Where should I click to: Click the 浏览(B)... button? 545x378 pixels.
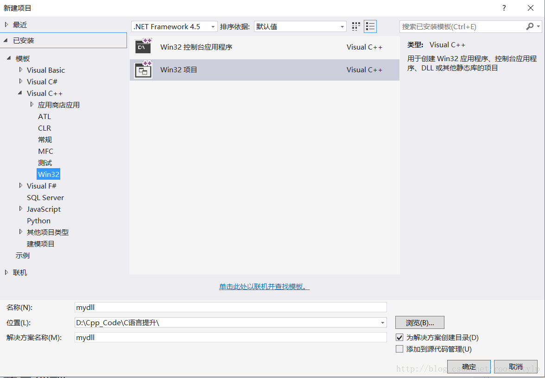click(419, 322)
